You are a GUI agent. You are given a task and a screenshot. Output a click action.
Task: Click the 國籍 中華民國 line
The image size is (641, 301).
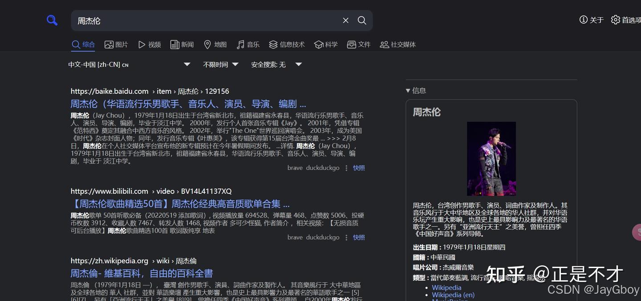click(434, 257)
